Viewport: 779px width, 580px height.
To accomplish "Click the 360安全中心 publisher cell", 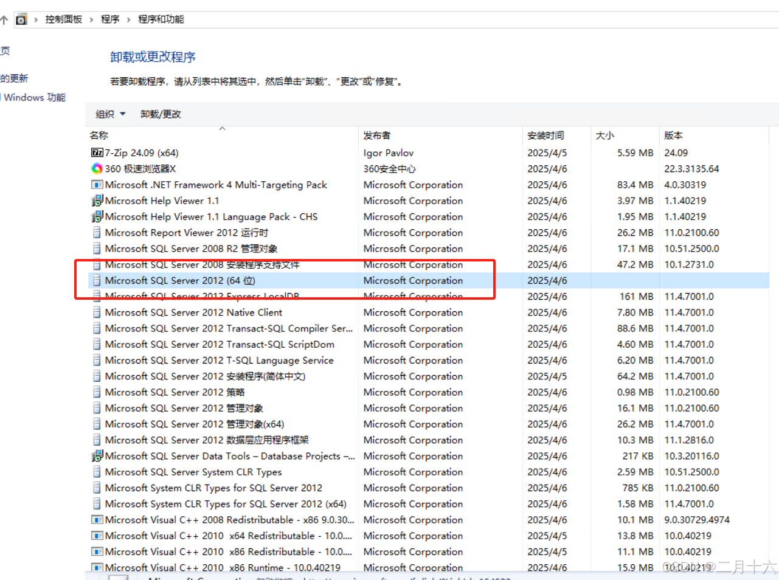I will pos(390,168).
